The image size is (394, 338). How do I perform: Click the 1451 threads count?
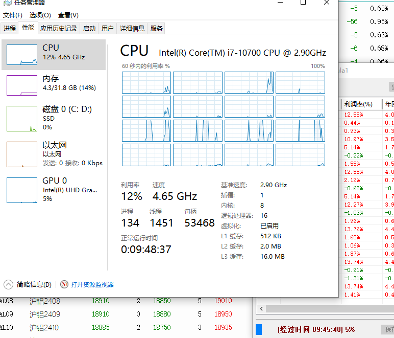(161, 223)
